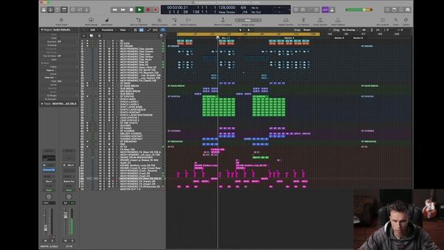
Task: Adjust the master volume slider
Action: coord(359,10)
